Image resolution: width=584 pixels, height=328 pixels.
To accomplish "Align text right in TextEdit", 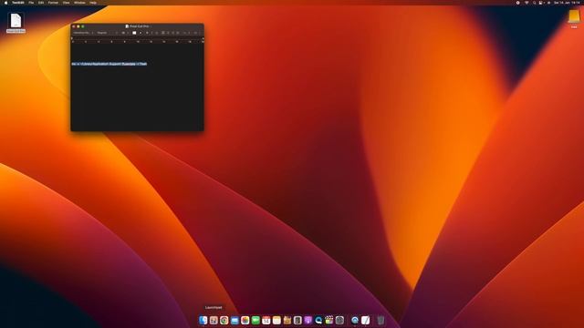I will tap(172, 33).
